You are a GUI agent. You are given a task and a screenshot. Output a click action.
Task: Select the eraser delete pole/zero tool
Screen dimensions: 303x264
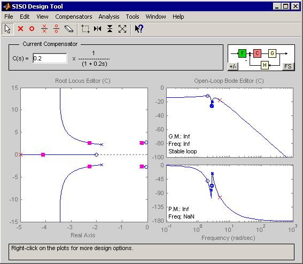pos(69,29)
